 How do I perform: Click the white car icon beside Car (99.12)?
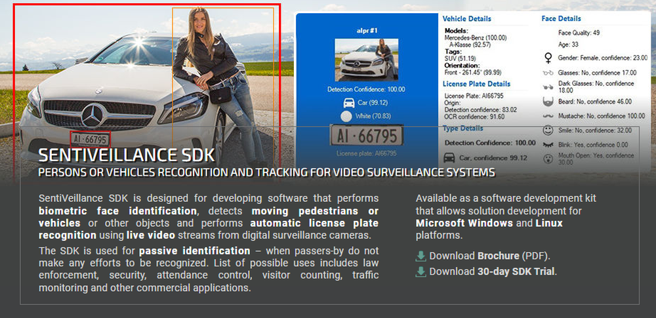[348, 102]
